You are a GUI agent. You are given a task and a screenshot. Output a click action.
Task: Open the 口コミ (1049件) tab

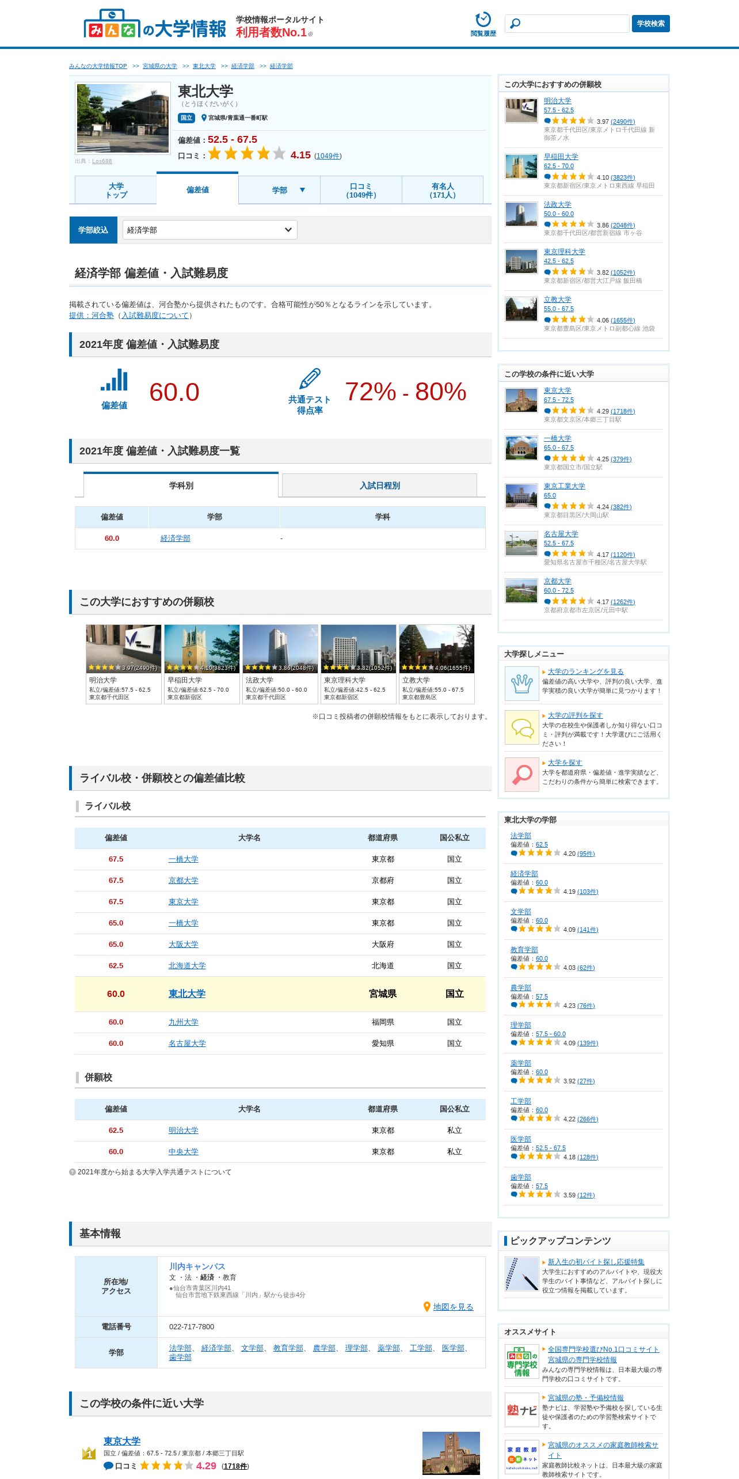(361, 191)
